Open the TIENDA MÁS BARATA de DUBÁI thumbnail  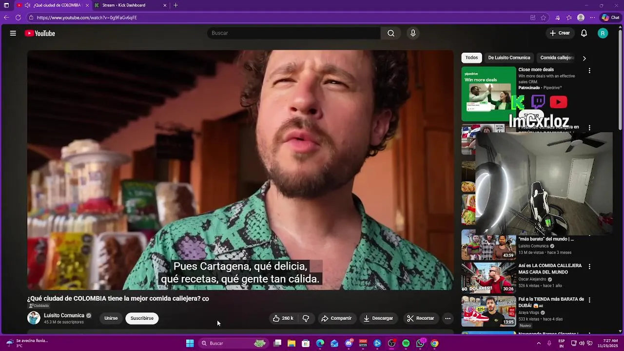pyautogui.click(x=488, y=312)
